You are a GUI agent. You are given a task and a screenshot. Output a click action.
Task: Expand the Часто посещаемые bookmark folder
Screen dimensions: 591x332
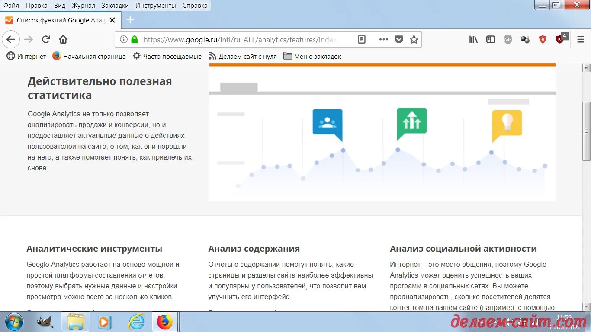(x=167, y=56)
